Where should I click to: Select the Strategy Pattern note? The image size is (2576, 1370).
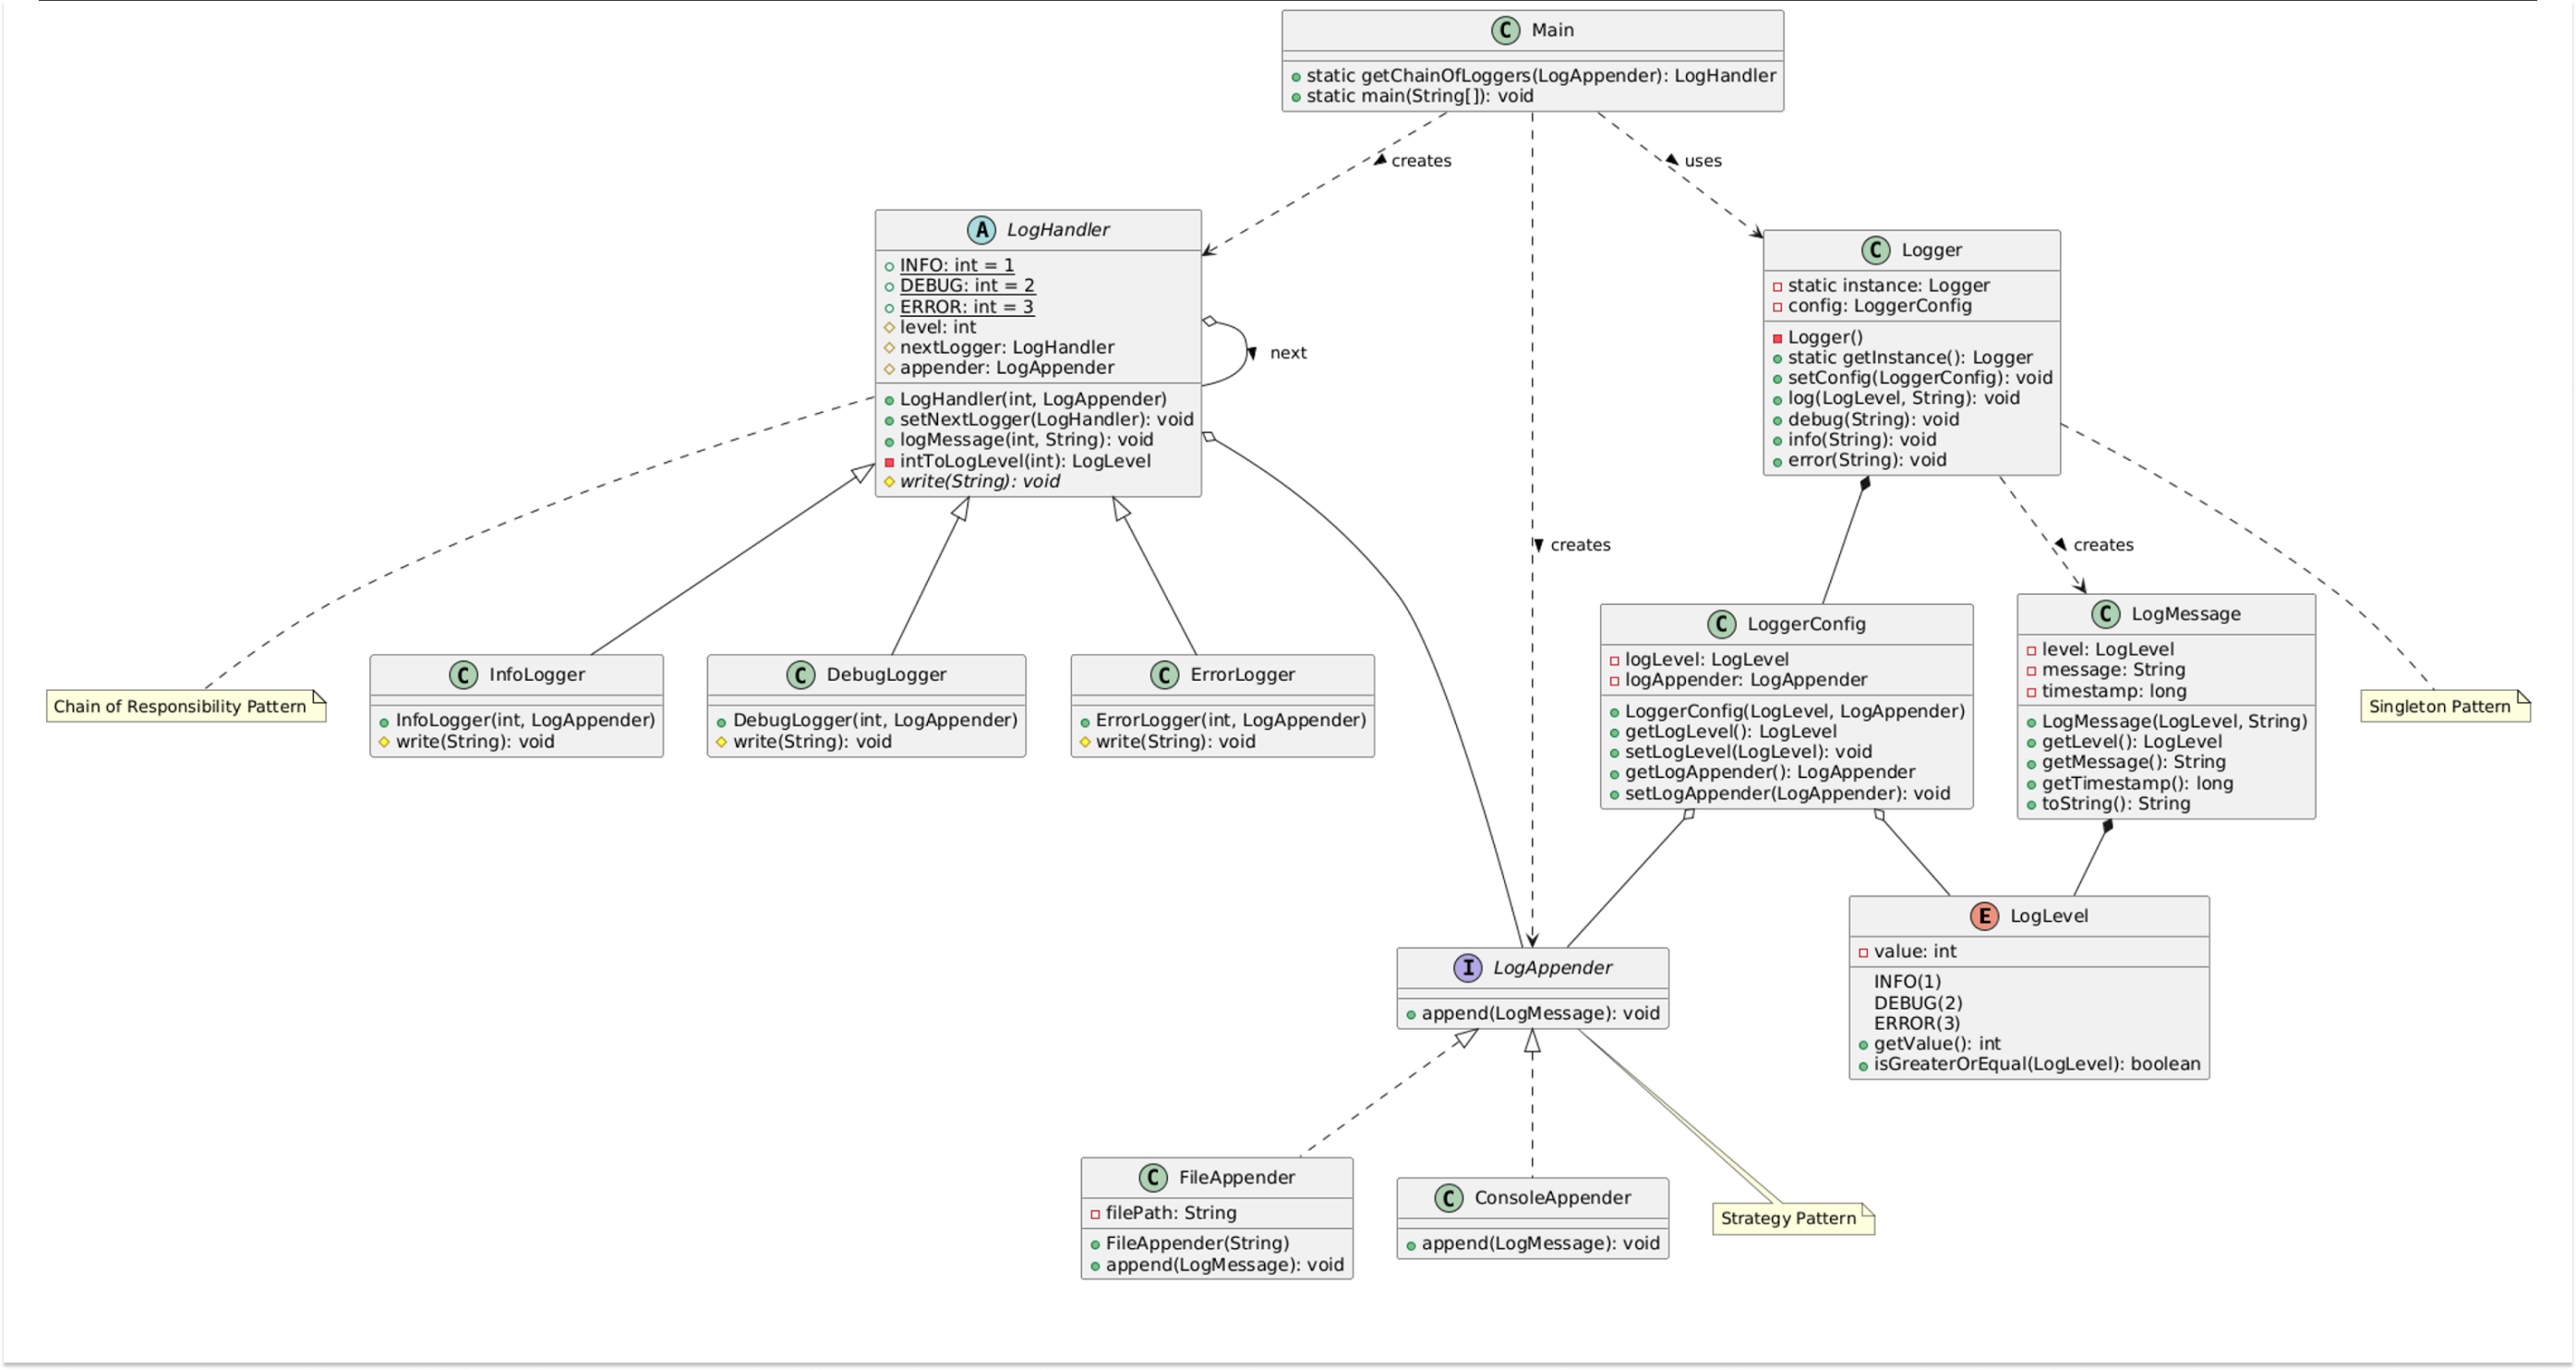(1791, 1218)
